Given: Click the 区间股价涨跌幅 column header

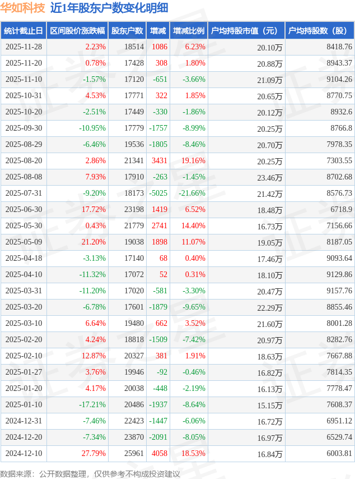Looking at the screenshot, I should (77, 31).
